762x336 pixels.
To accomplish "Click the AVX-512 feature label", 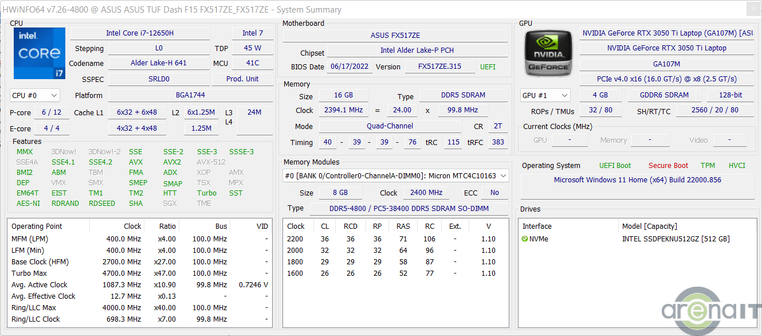I will click(x=211, y=162).
